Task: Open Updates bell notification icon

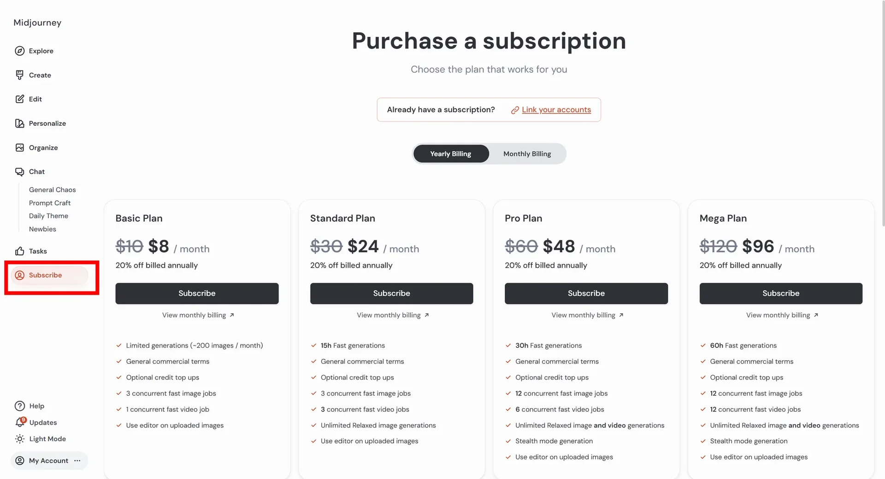Action: point(20,422)
